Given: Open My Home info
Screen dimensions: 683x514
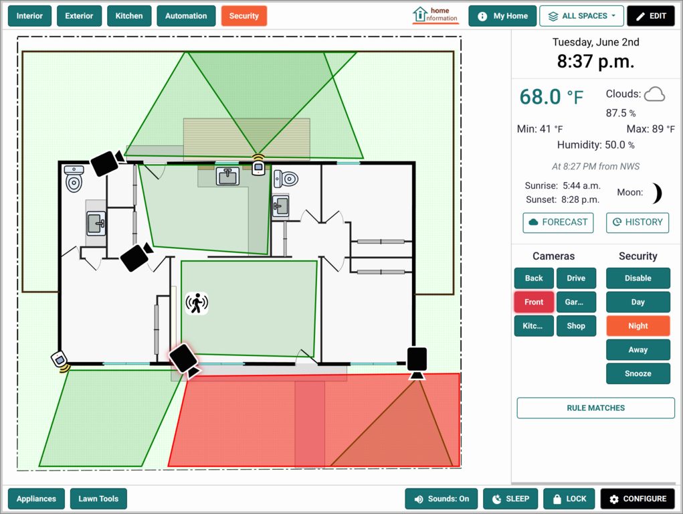Looking at the screenshot, I should coord(502,16).
